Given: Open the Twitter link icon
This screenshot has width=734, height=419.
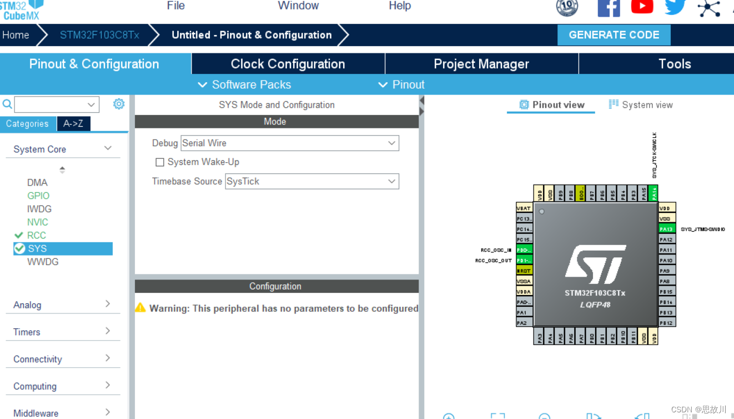Looking at the screenshot, I should click(675, 7).
